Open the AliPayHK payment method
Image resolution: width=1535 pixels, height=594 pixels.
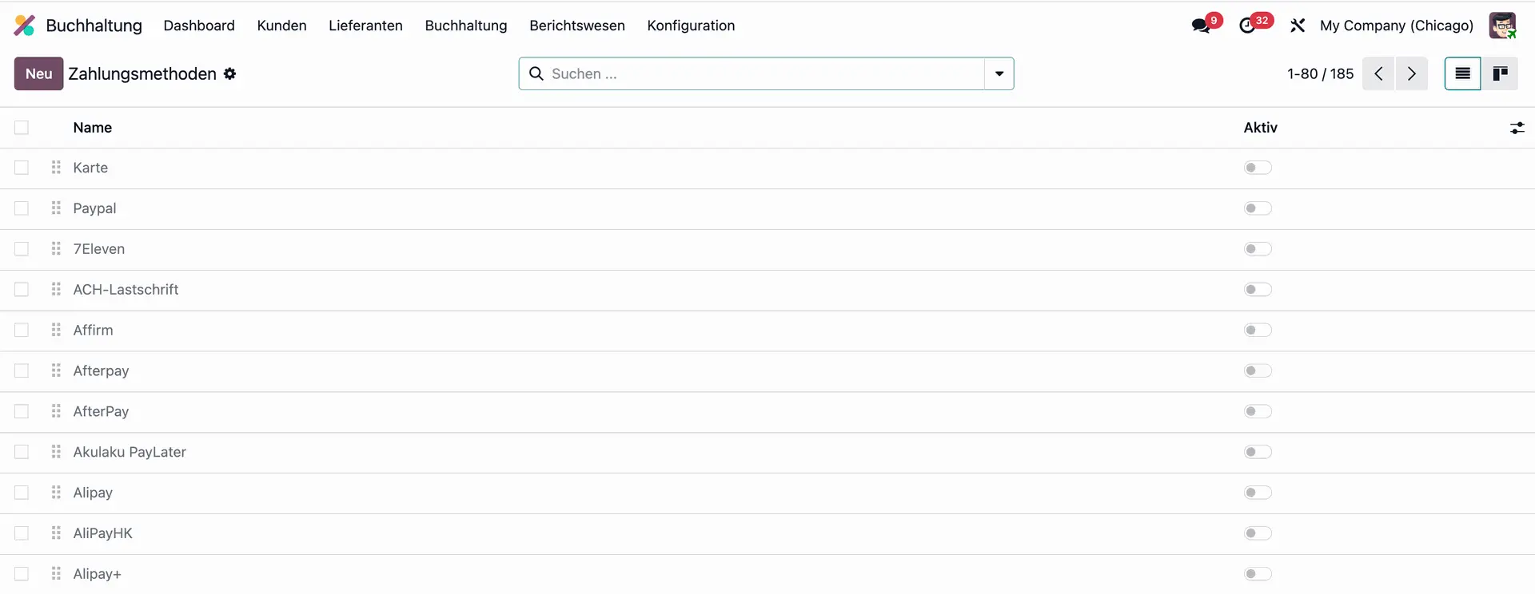[103, 533]
